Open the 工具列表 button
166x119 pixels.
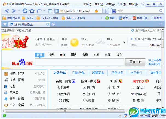[x=157, y=18]
